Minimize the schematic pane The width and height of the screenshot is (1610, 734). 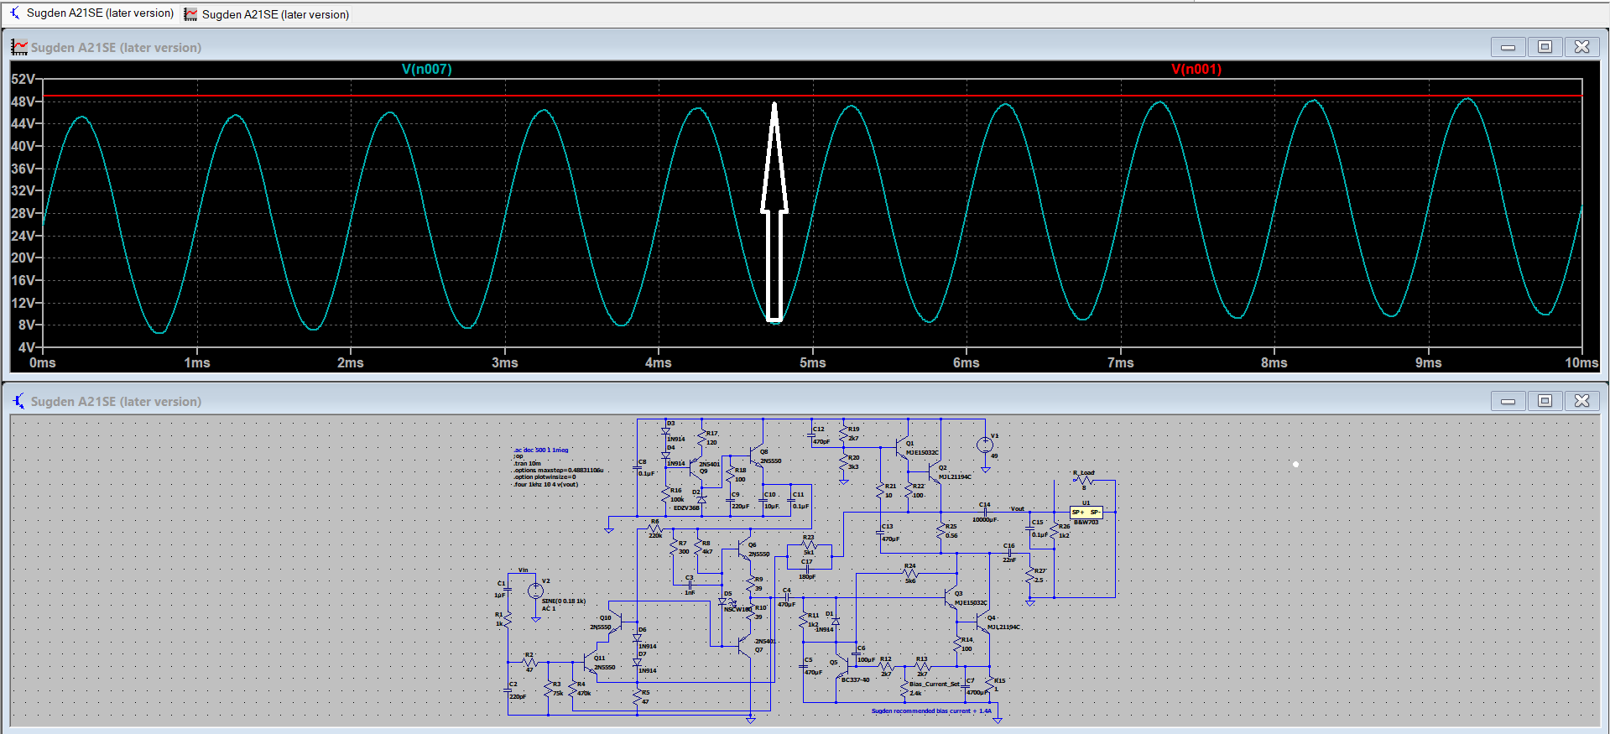(x=1508, y=401)
